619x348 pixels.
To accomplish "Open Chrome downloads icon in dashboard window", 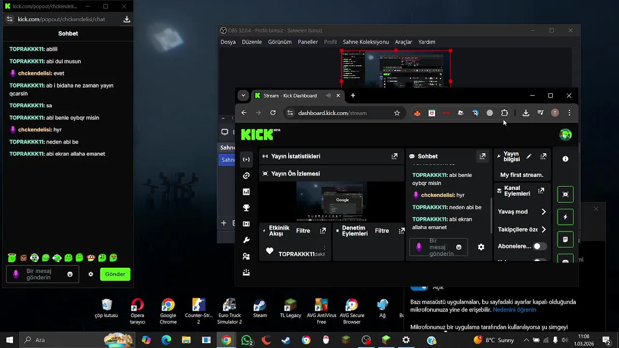I will pyautogui.click(x=526, y=113).
